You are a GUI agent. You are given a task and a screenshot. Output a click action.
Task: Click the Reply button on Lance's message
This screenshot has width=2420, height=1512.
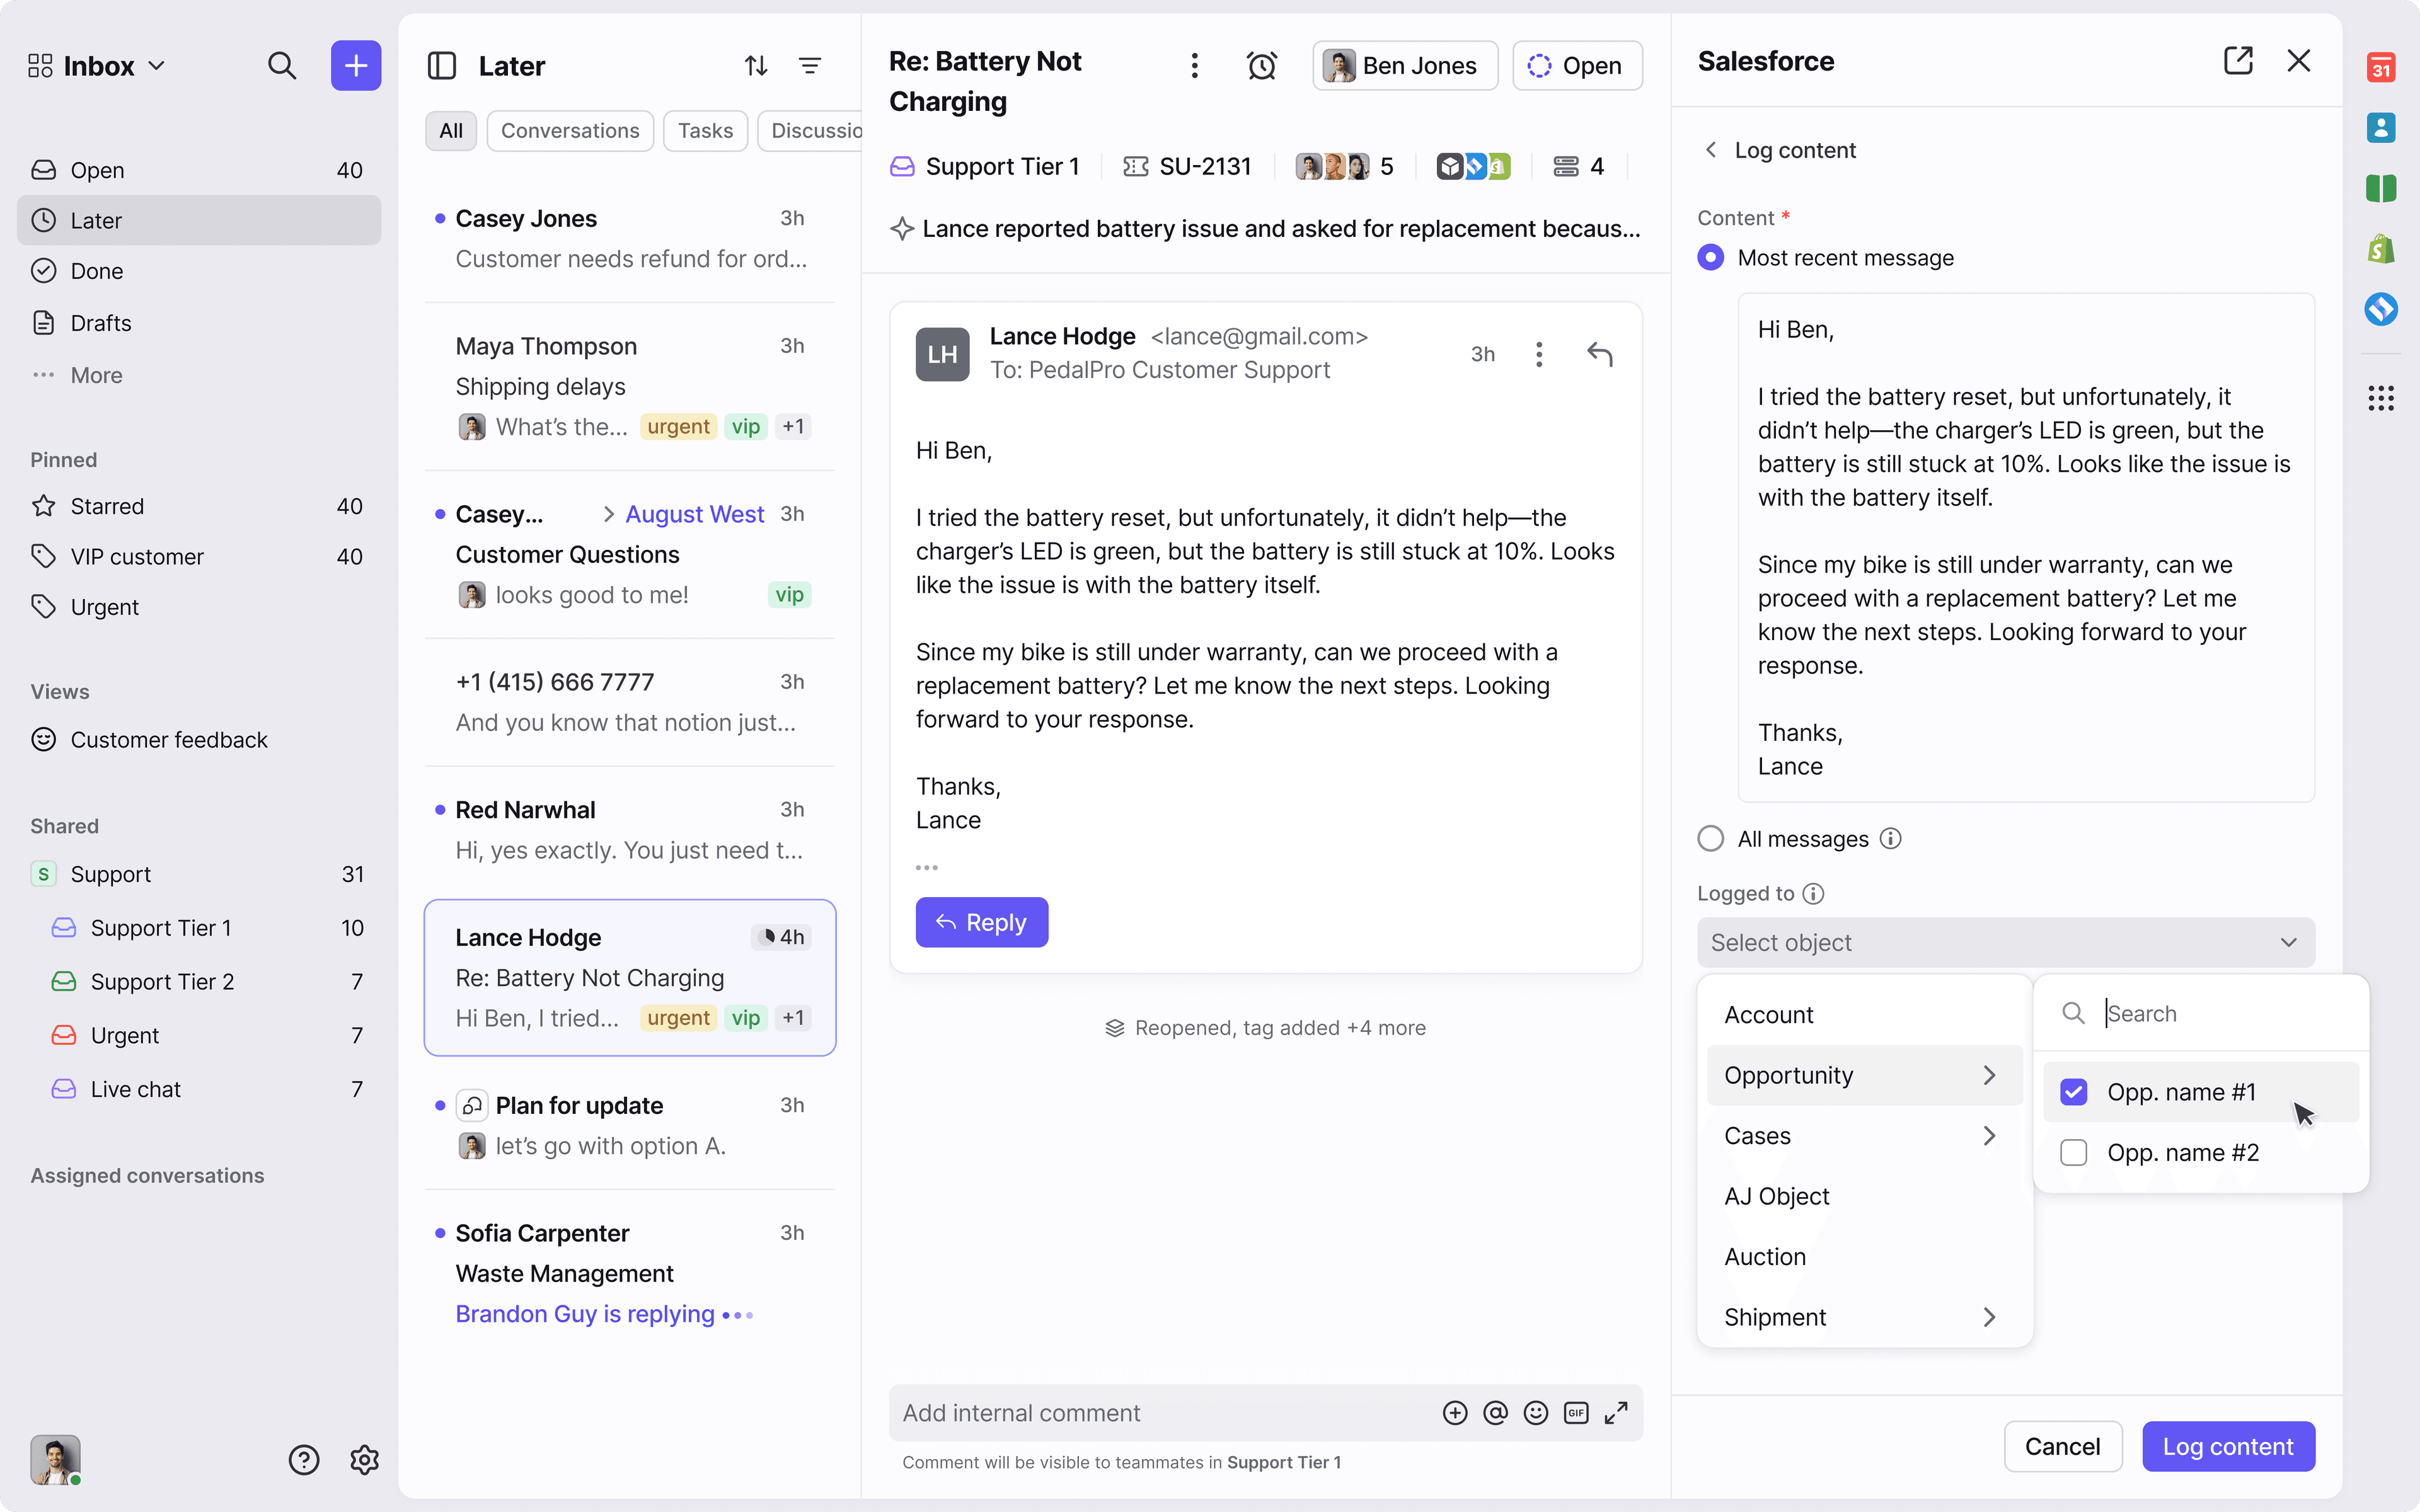click(x=981, y=921)
